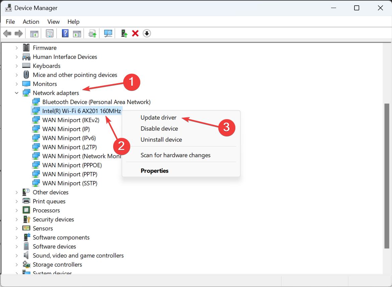Click the red X Uninstall device icon

click(x=135, y=33)
